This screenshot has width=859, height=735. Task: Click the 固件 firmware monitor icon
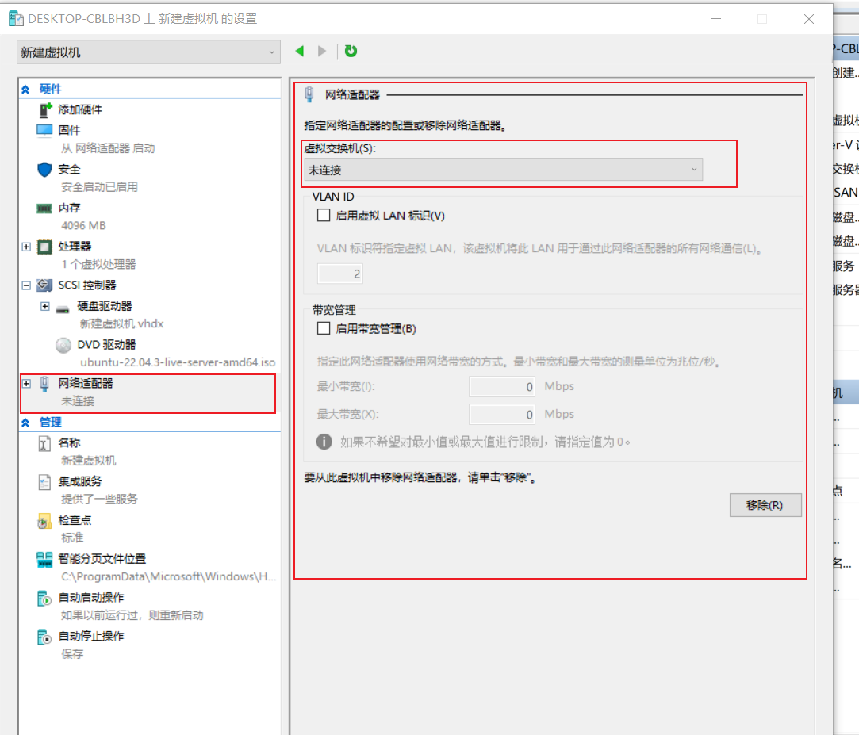point(44,130)
